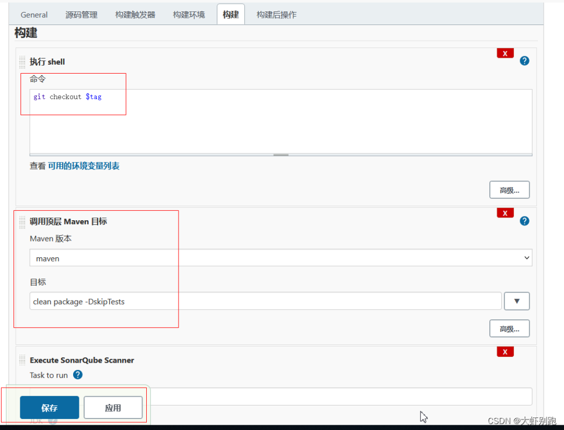Delete the Execute SonarQube Scanner step
The width and height of the screenshot is (564, 430).
tap(505, 352)
